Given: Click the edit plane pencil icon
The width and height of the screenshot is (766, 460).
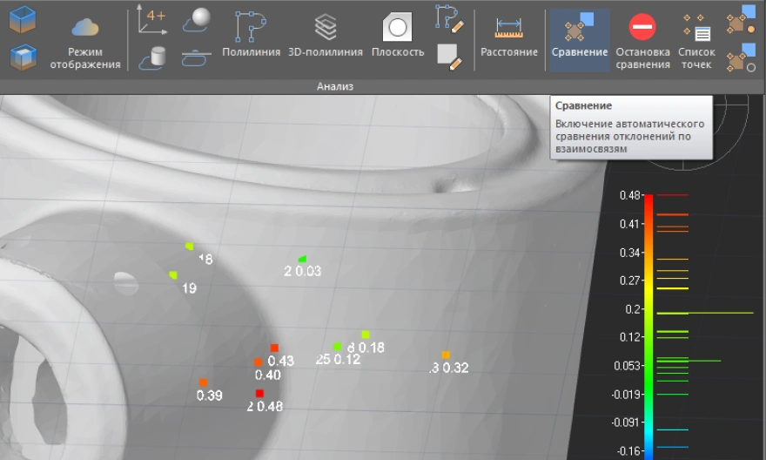Looking at the screenshot, I should coord(449,57).
